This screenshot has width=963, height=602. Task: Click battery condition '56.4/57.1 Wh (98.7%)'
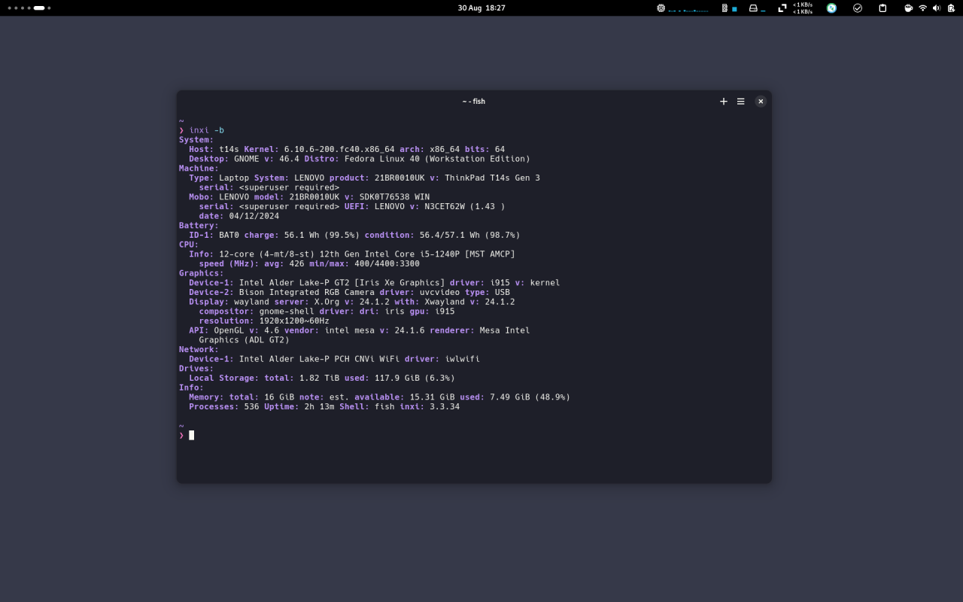pyautogui.click(x=469, y=235)
